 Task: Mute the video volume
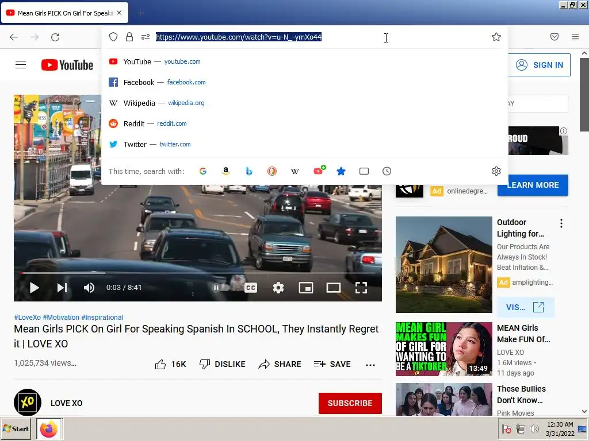(89, 288)
